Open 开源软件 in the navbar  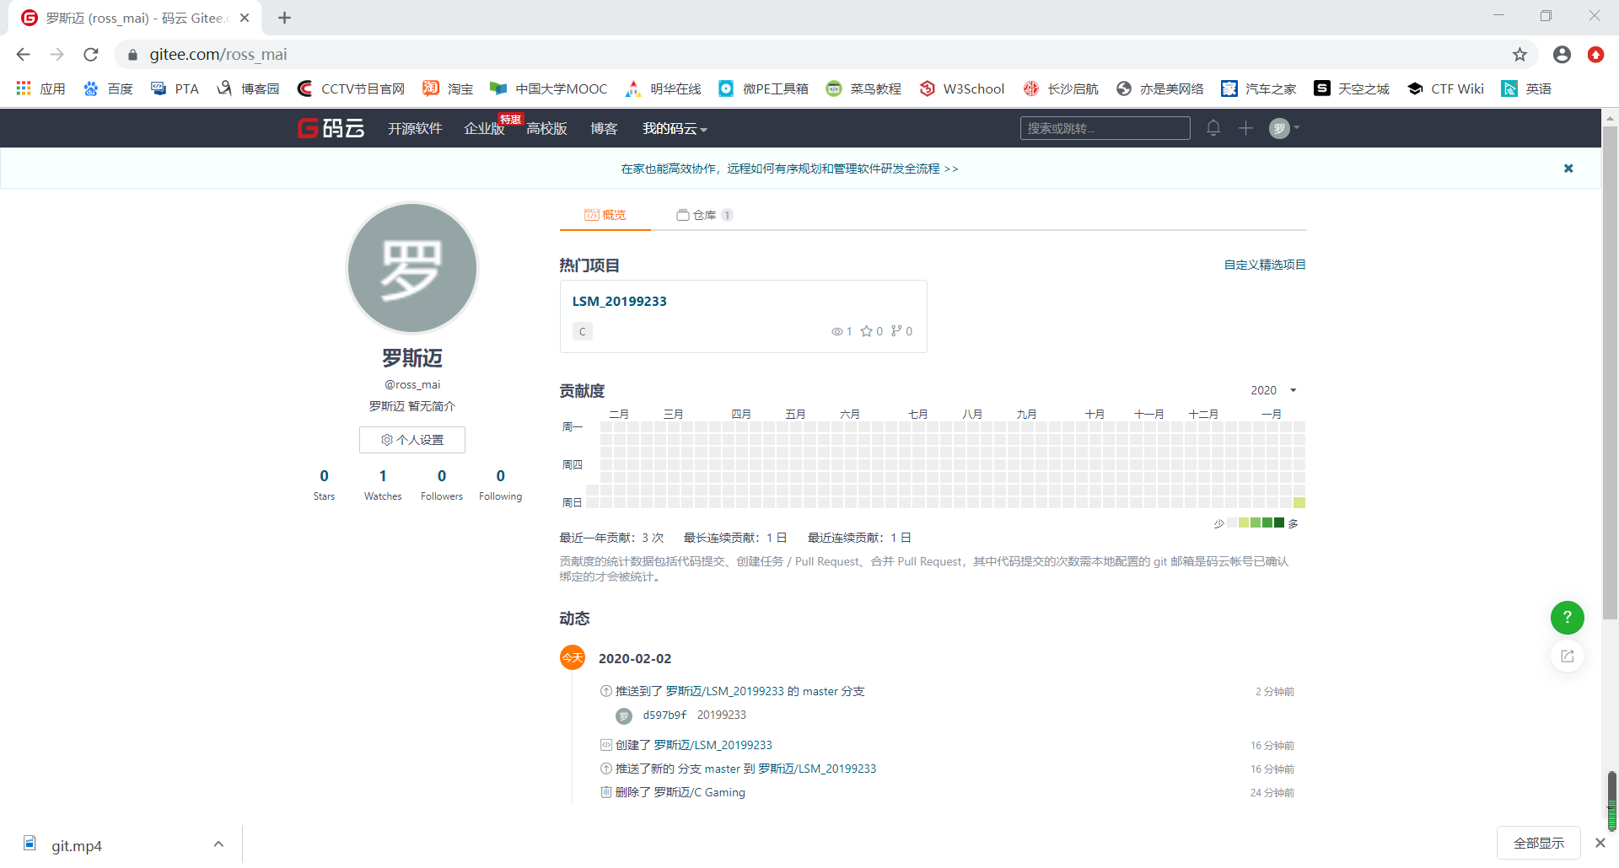tap(415, 128)
